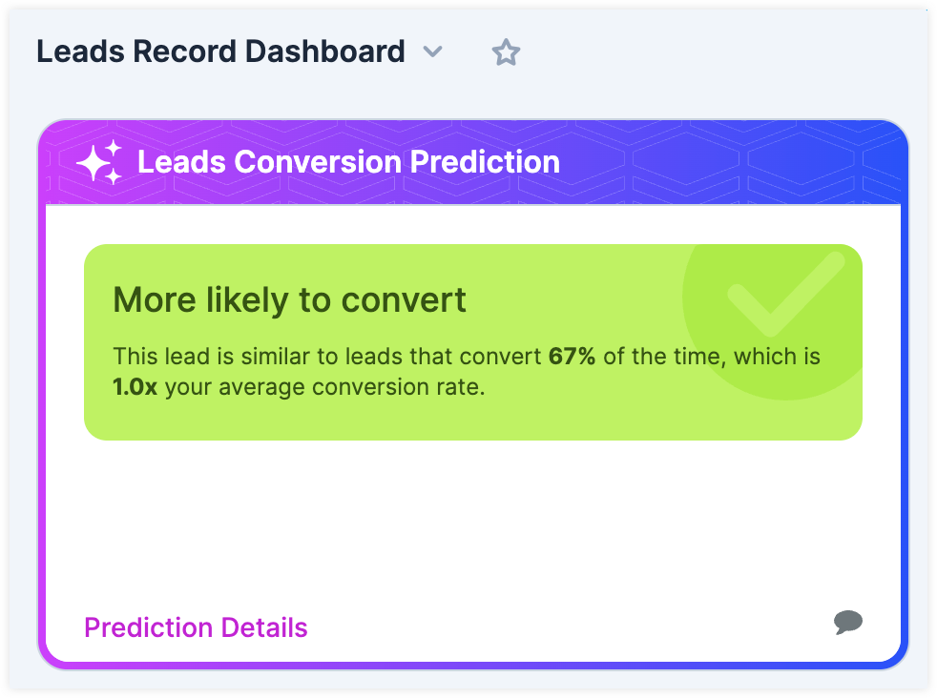Image resolution: width=937 pixels, height=698 pixels.
Task: Expand the chevron beside the dashboard title
Action: (x=434, y=53)
